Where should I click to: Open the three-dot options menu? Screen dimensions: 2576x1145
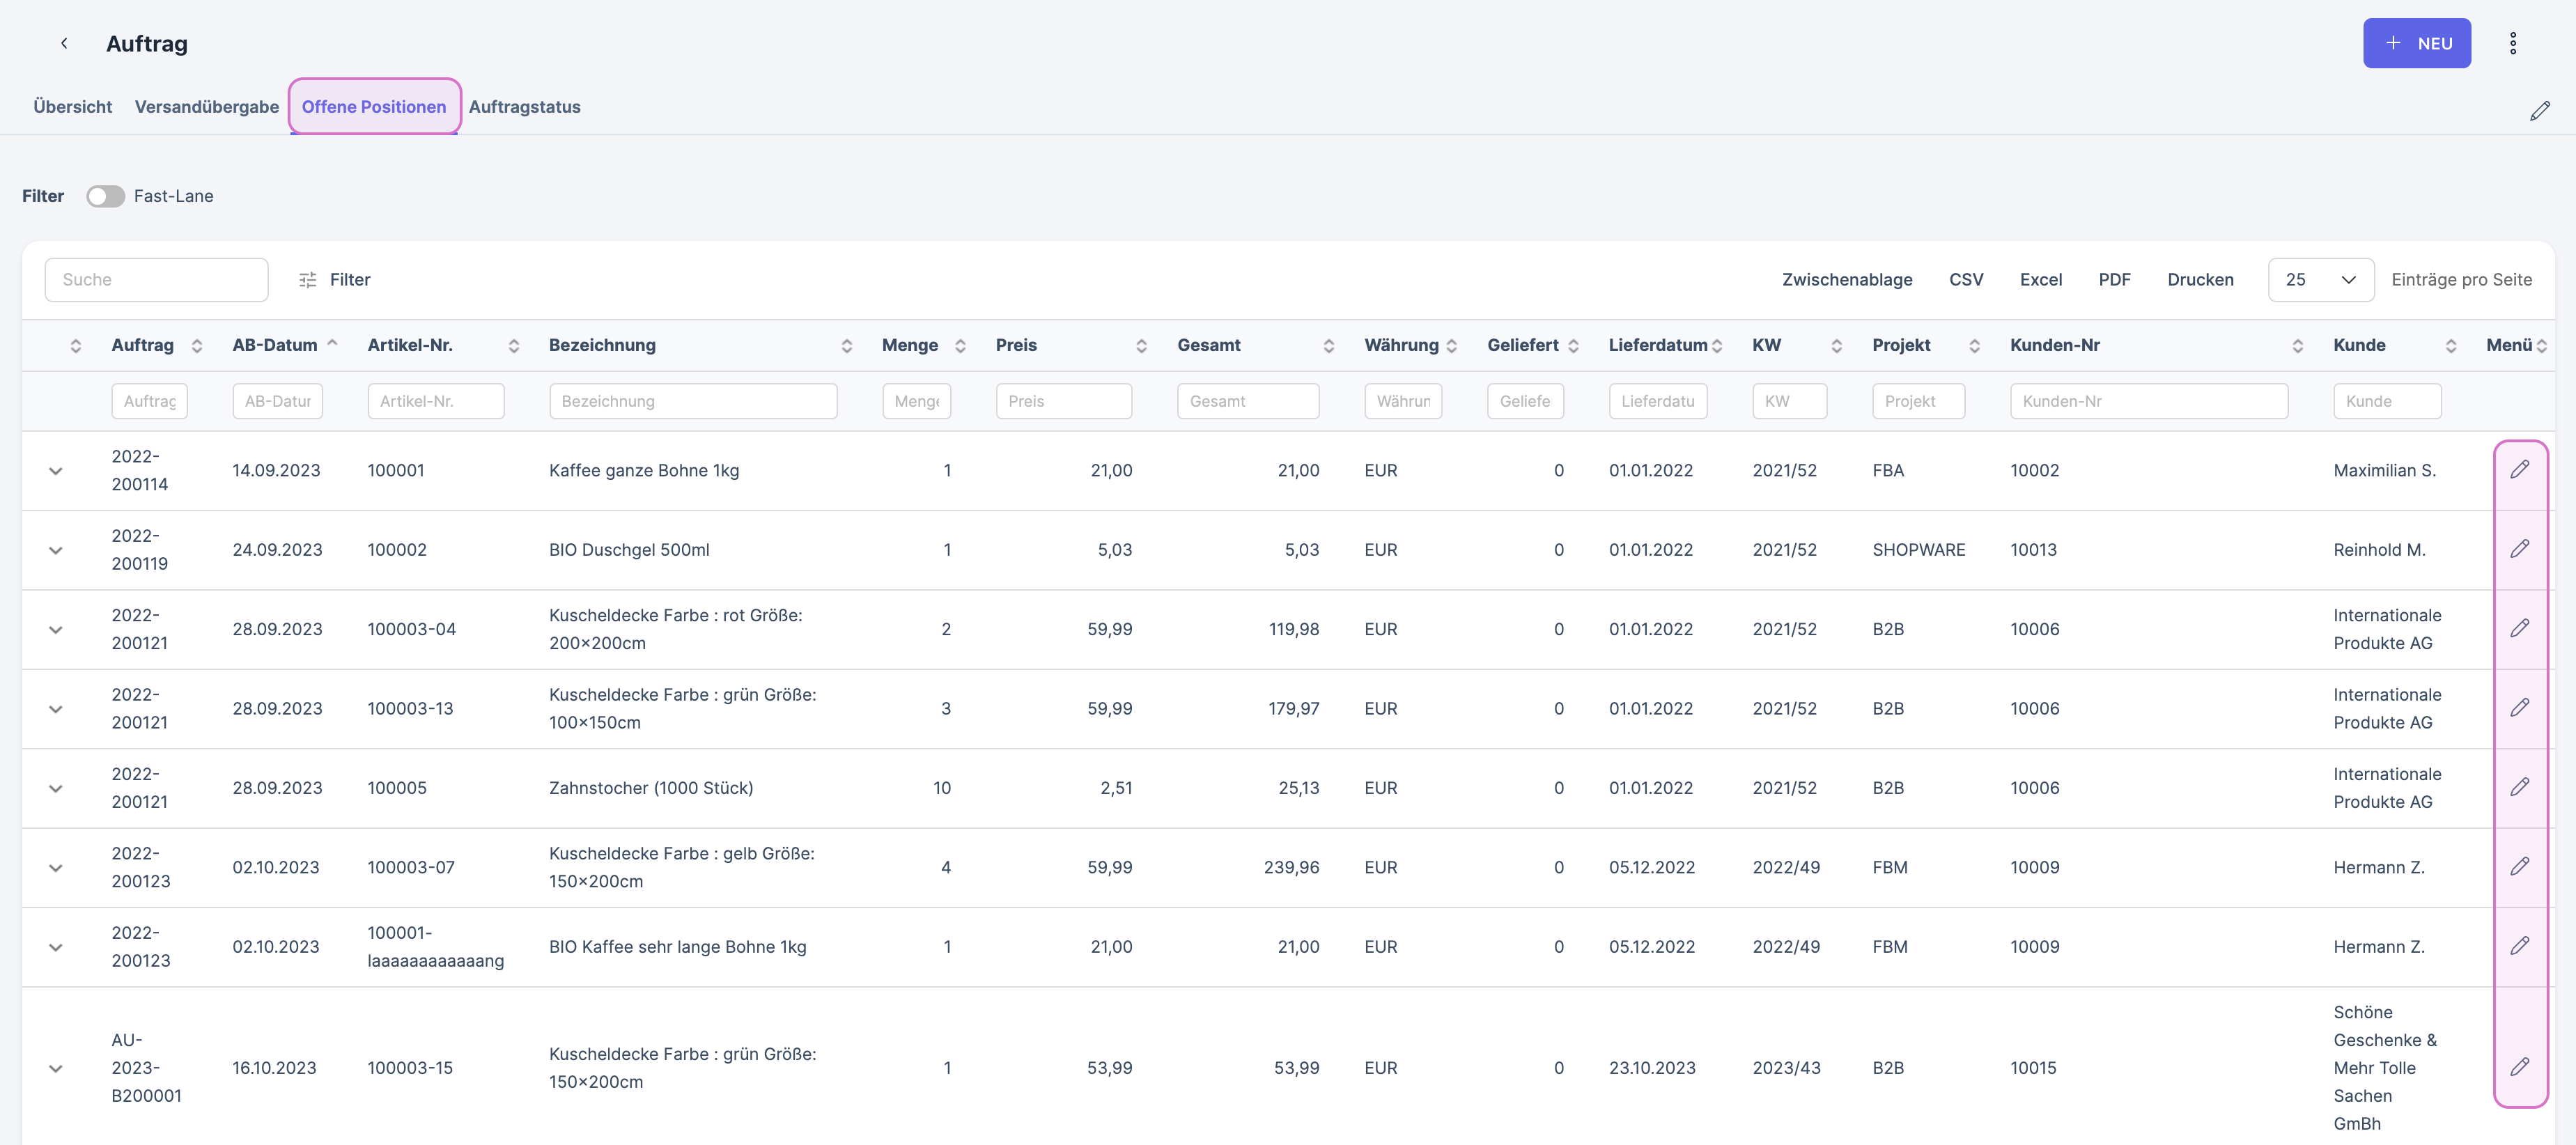tap(2512, 43)
